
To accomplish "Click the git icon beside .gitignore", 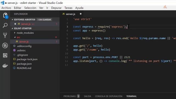I will 14,55.
